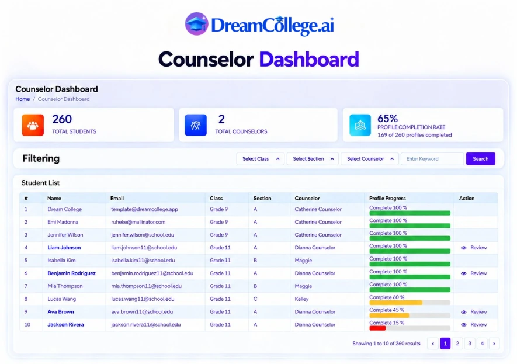This screenshot has height=364, width=517.
Task: Click the cyan Profile Completion Rate icon
Action: [x=360, y=125]
